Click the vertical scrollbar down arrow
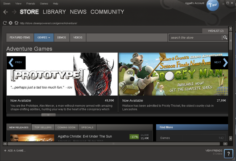Image resolution: width=236 pixels, height=161 pixels. pyautogui.click(x=230, y=138)
